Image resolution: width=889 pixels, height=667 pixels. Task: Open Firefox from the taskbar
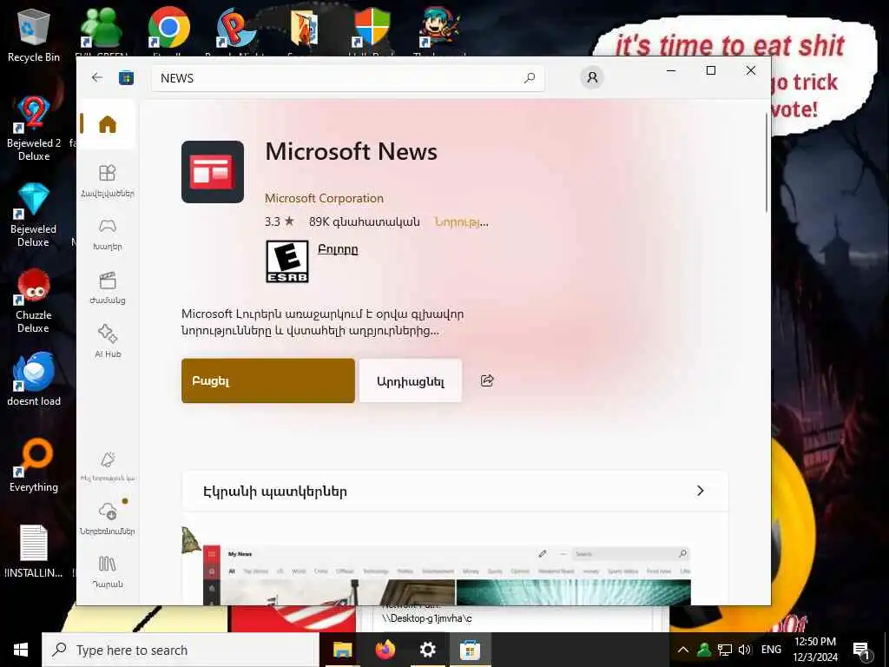pos(385,650)
